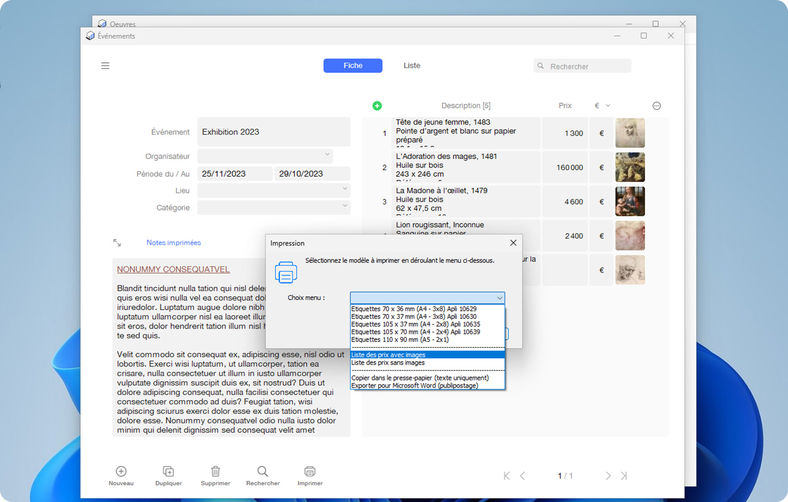788x502 pixels.
Task: Open Tête de jeune femme thumbnail
Action: [630, 133]
